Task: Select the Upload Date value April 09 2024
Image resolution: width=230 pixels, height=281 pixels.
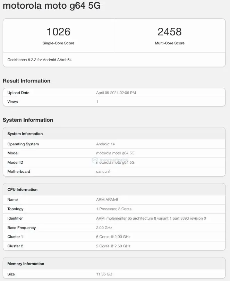Action: pyautogui.click(x=116, y=93)
